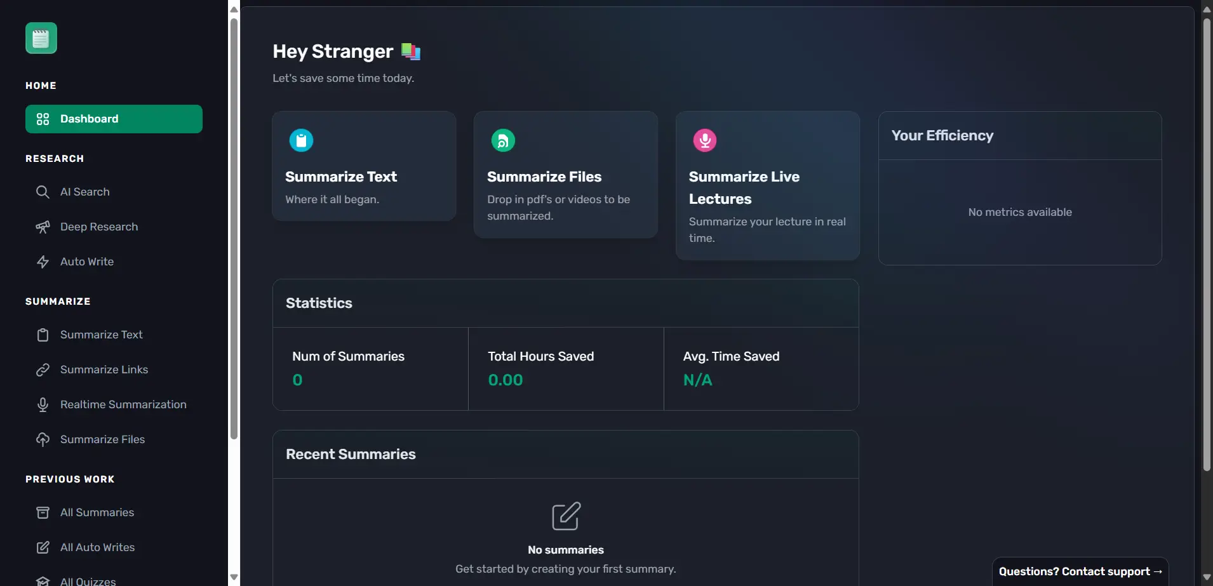Click the Auto Write lightning bolt icon
This screenshot has width=1213, height=586.
tap(43, 262)
